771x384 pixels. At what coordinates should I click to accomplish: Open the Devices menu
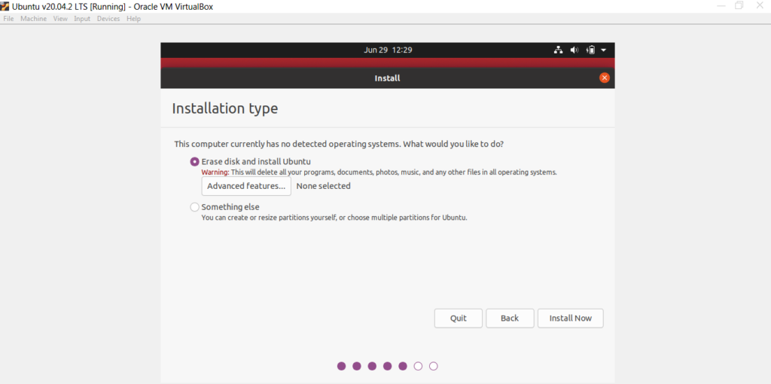tap(108, 19)
